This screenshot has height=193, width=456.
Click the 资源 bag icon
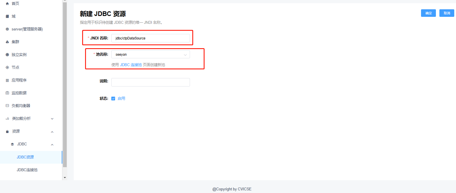pyautogui.click(x=7, y=131)
